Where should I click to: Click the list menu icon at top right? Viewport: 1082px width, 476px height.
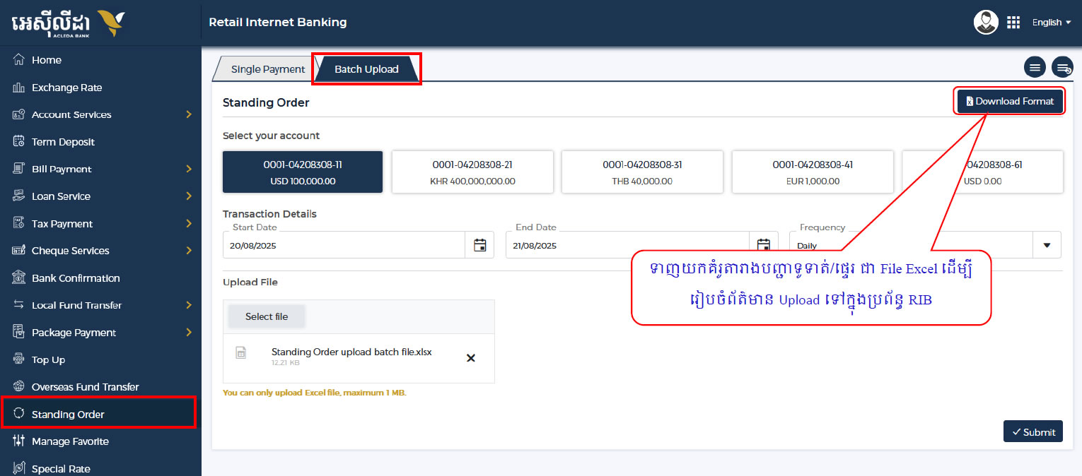pyautogui.click(x=1035, y=68)
